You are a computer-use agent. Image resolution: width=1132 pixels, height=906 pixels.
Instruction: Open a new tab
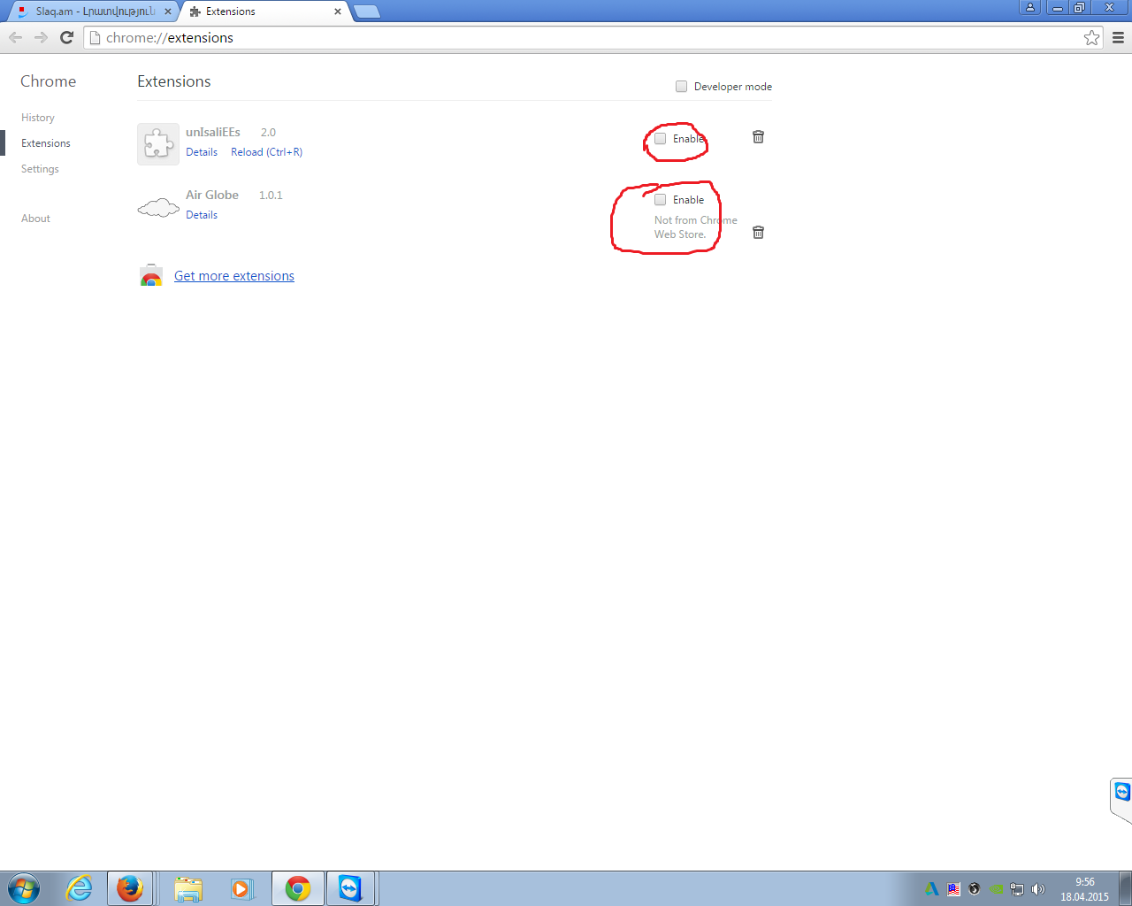click(366, 12)
